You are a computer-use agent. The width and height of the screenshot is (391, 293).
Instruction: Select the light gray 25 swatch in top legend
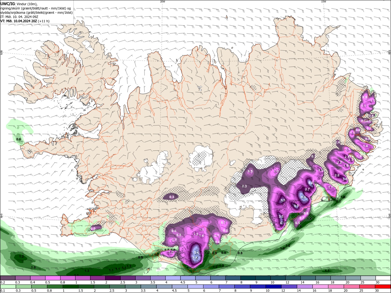point(368,278)
